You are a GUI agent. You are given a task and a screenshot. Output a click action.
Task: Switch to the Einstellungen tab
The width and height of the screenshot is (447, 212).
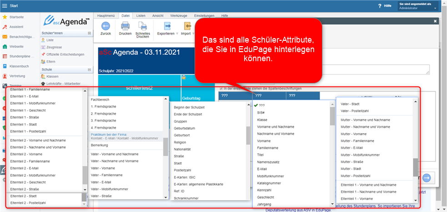click(204, 15)
